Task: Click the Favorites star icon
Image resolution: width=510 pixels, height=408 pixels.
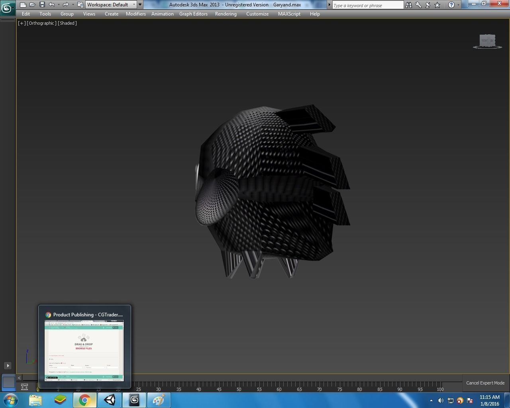Action: pos(437,5)
